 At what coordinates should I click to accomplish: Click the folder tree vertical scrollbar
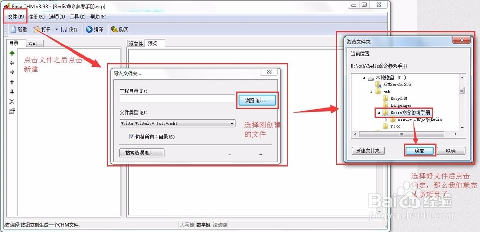tap(462, 103)
